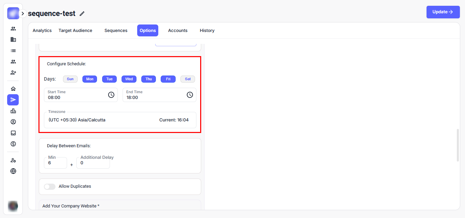This screenshot has width=465, height=218.
Task: Open the home icon in sidebar
Action: 13,89
